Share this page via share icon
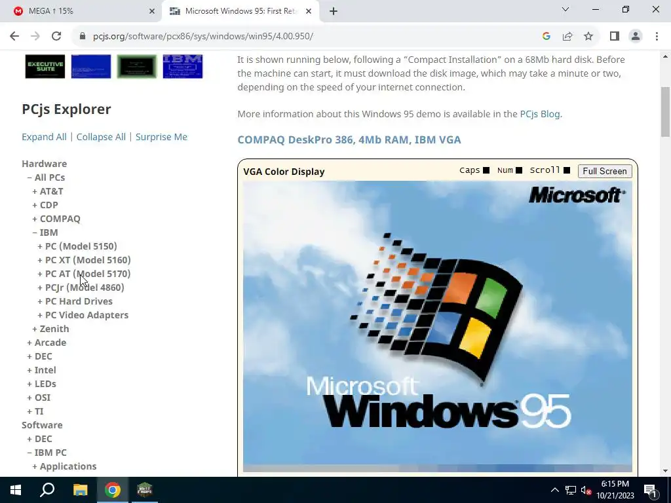 (567, 37)
